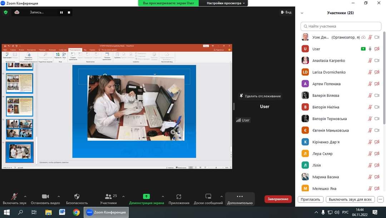Toggle camera with Остановить видео

point(45,197)
